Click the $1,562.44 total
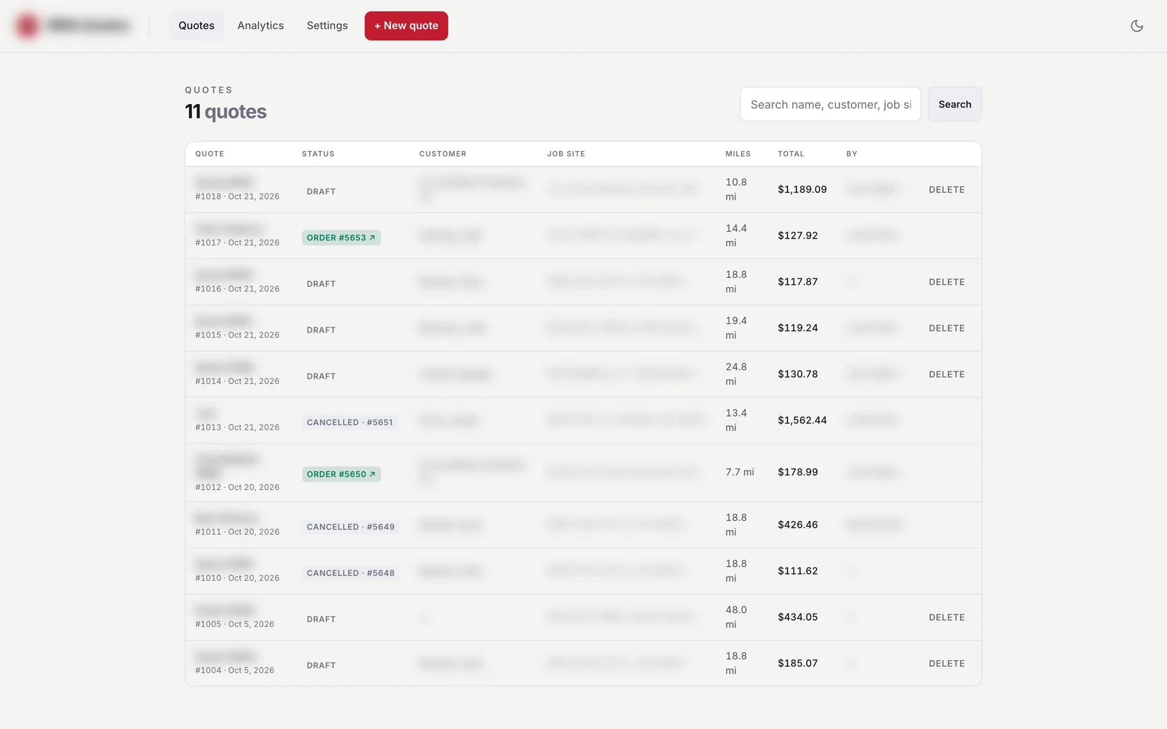Screen dimensions: 1167x729 tap(802, 420)
